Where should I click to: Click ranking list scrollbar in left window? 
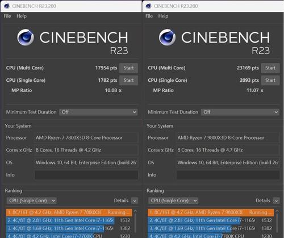click(135, 223)
